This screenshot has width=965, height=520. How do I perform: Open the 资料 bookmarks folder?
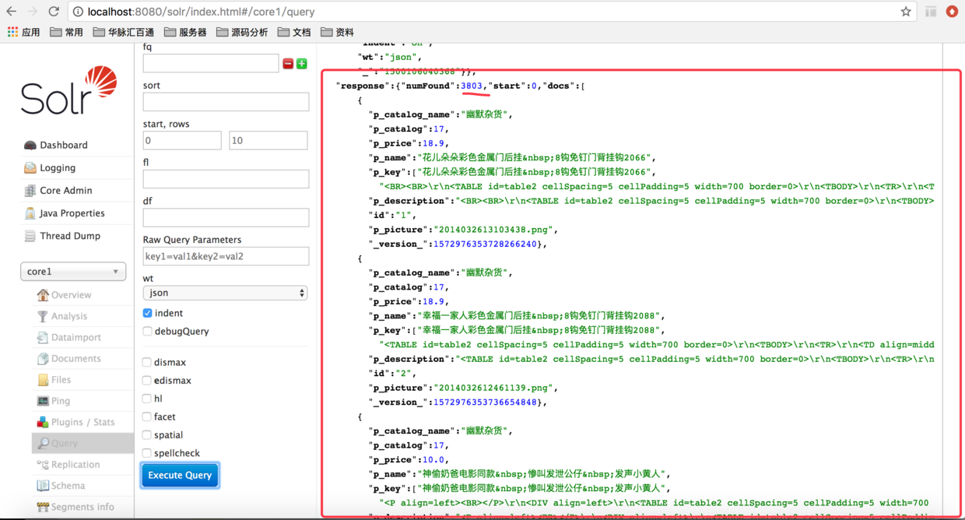pyautogui.click(x=337, y=32)
